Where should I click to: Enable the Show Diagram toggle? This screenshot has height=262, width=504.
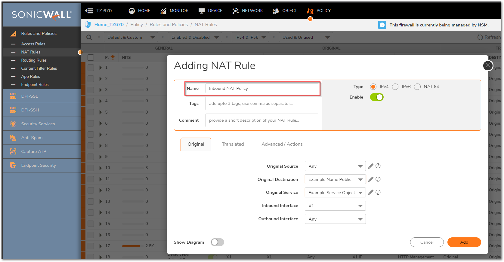click(217, 242)
